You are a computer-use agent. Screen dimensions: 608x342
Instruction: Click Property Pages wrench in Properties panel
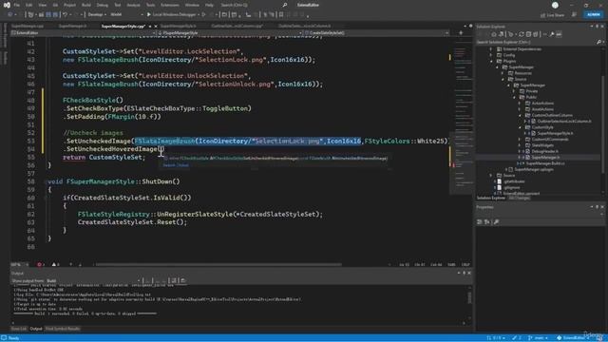coord(496,221)
